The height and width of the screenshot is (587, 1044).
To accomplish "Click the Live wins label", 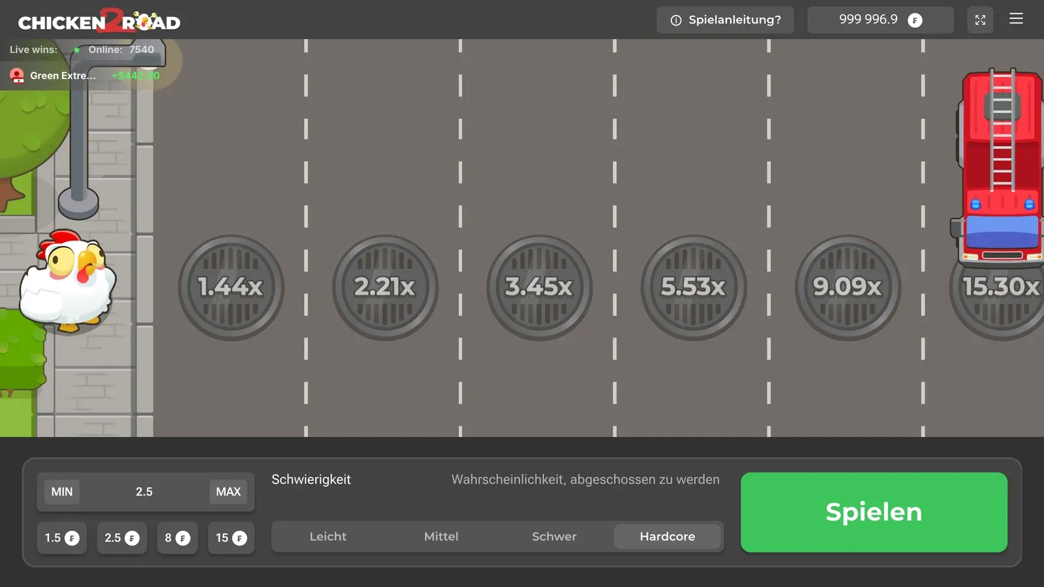I will (33, 50).
